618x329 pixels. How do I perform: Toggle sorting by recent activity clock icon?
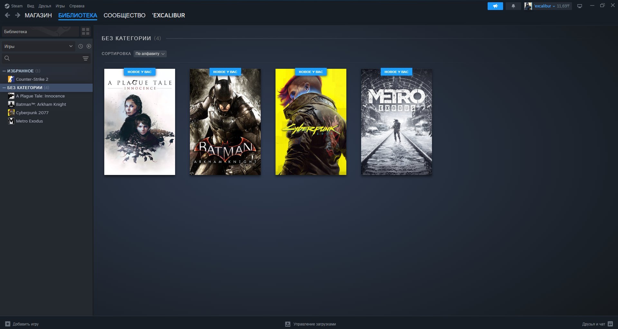(80, 46)
